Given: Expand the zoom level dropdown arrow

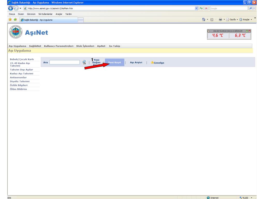Looking at the screenshot, I should point(251,198).
